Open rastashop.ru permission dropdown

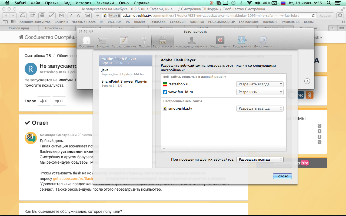pos(260,84)
